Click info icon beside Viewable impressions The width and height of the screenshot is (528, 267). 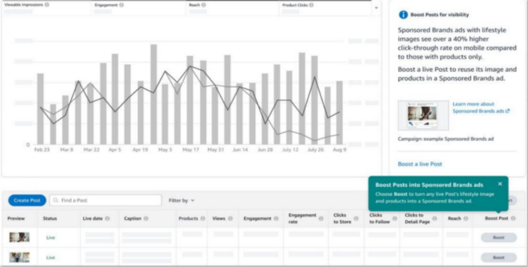pyautogui.click(x=47, y=5)
